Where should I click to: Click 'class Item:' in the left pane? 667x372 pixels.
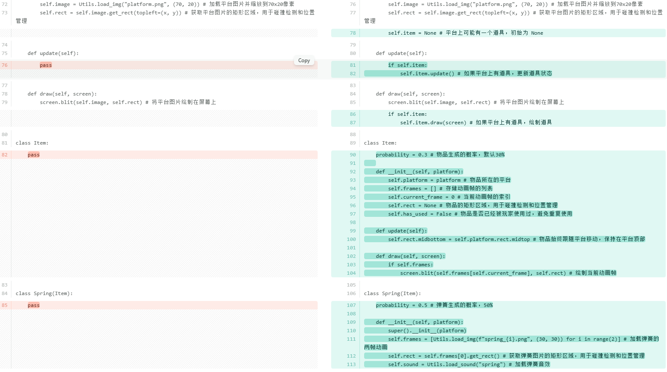(32, 143)
